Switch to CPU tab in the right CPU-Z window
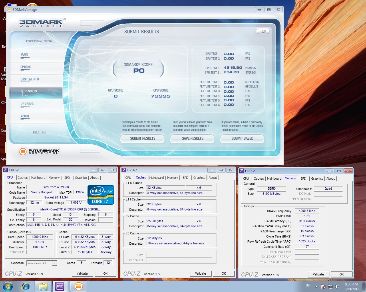 click(246, 179)
